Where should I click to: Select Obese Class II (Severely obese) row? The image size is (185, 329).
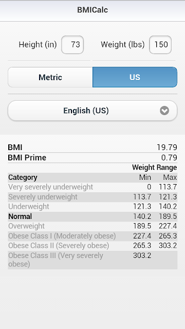point(92,246)
